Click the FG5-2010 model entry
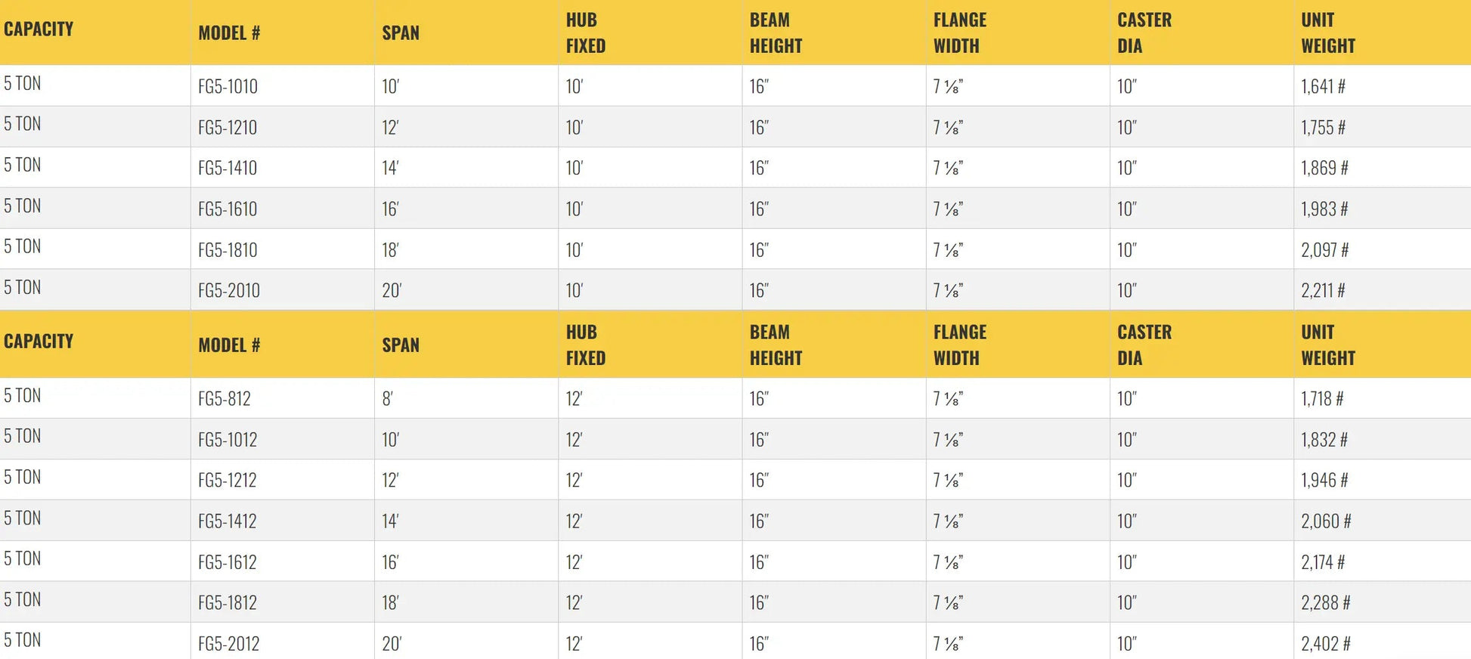1471x659 pixels. [x=228, y=291]
